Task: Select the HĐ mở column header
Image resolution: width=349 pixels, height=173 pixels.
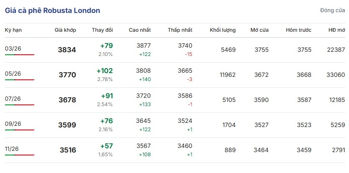Action: 337,30
